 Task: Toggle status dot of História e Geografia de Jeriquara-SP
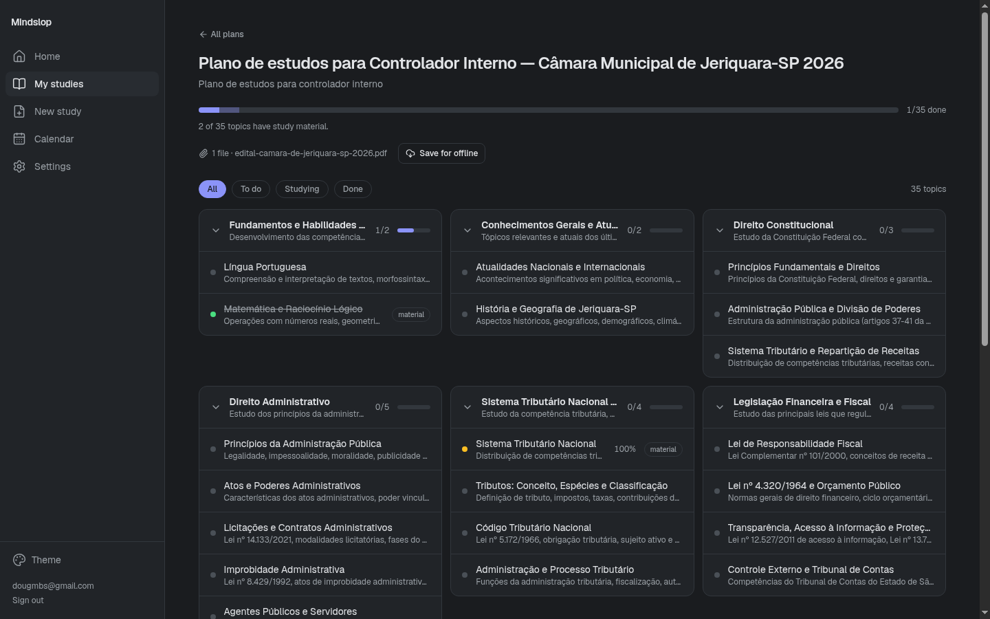[x=465, y=314]
